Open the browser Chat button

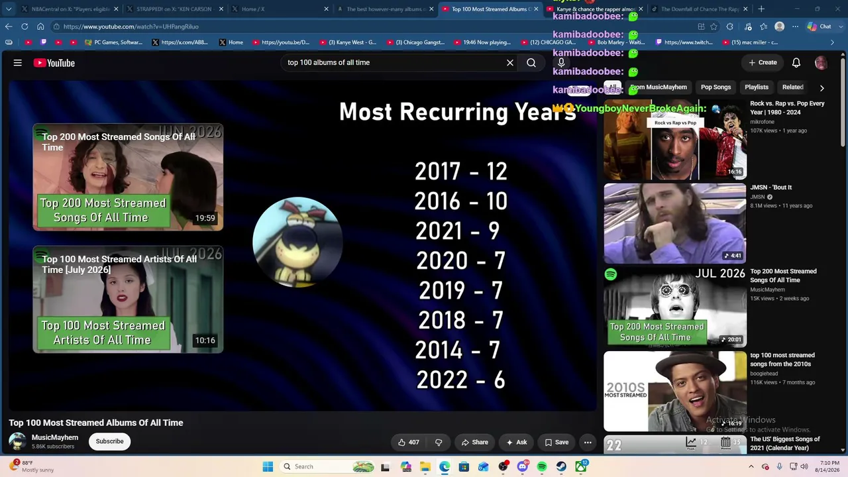click(x=820, y=26)
